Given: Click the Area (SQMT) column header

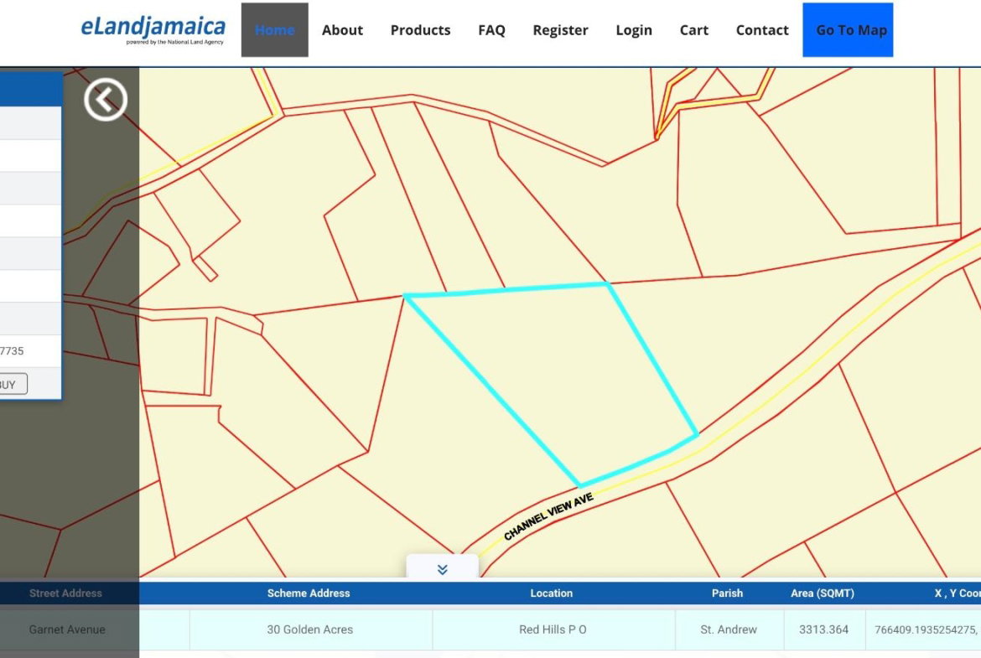Looking at the screenshot, I should 822,593.
